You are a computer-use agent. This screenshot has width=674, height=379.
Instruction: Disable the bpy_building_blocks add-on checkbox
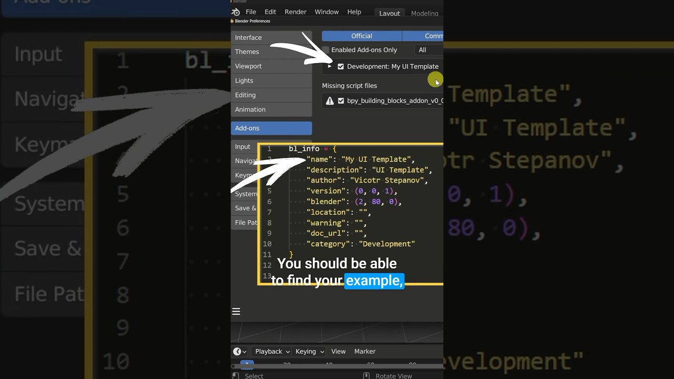pos(341,101)
